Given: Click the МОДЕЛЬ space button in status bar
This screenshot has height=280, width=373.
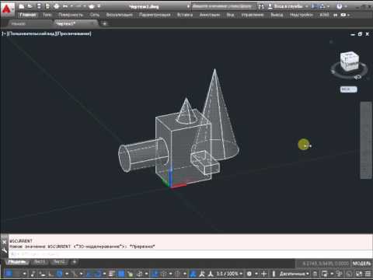Looking at the screenshot, I should (x=361, y=264).
